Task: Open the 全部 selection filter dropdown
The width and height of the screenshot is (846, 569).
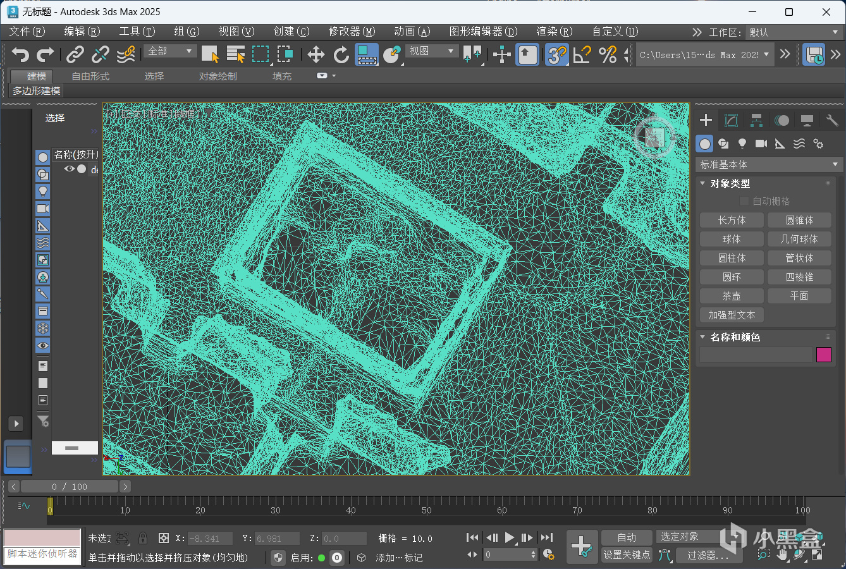Action: pyautogui.click(x=170, y=51)
